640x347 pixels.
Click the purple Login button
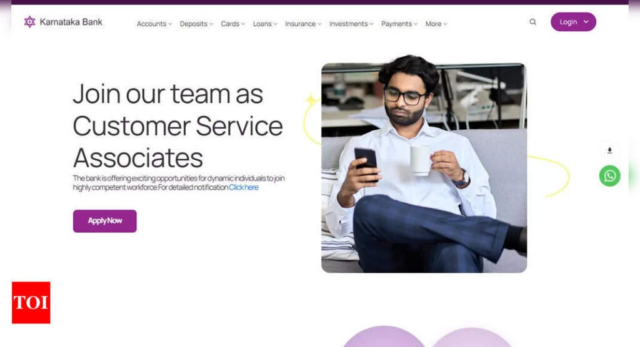coord(573,22)
